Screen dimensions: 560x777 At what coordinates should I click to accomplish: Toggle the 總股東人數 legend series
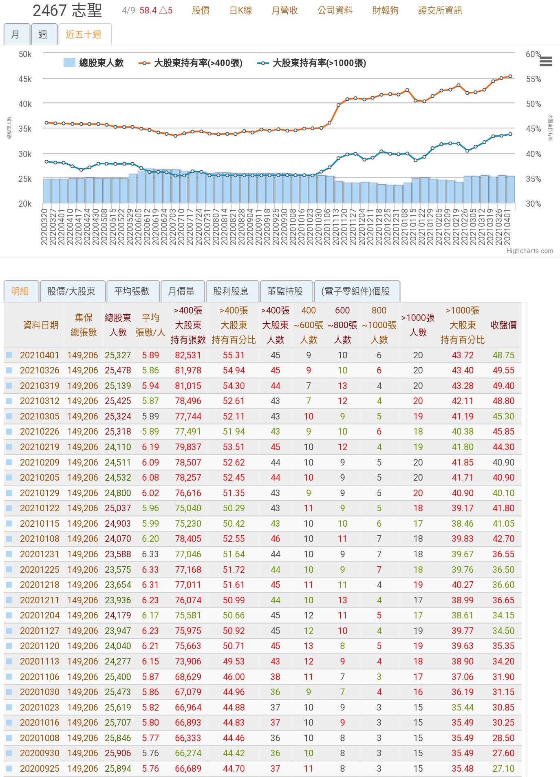coord(93,63)
